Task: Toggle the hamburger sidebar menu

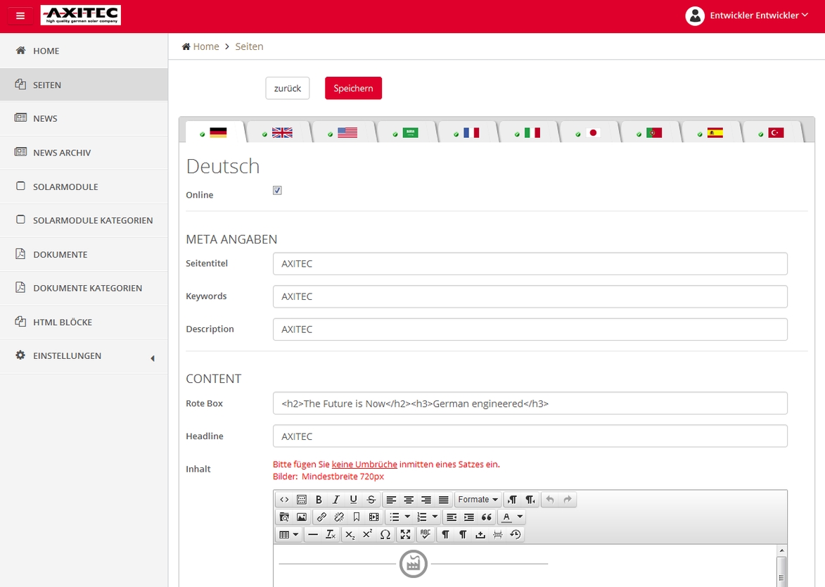Action: (x=20, y=15)
